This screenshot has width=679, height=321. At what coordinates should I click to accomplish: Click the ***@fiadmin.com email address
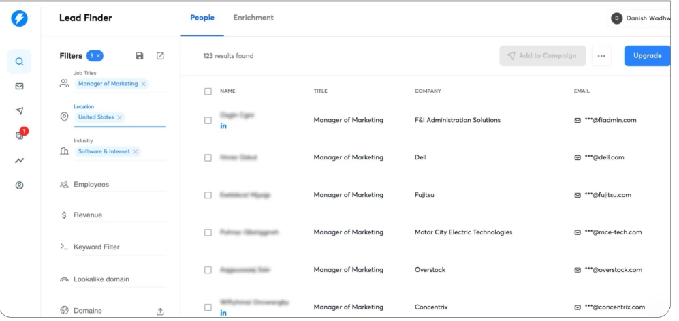click(x=611, y=121)
